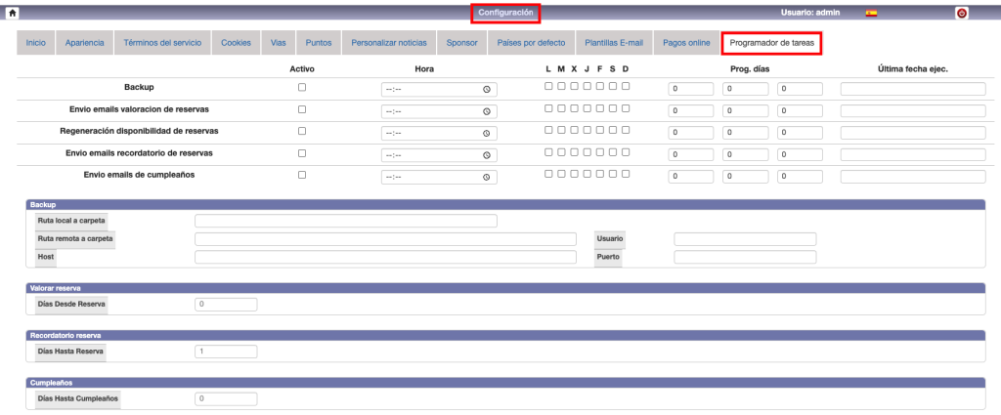Viewport: 1001px width, 415px height.
Task: Tick Activo for Envío emails de cumpleaños
Action: (302, 175)
